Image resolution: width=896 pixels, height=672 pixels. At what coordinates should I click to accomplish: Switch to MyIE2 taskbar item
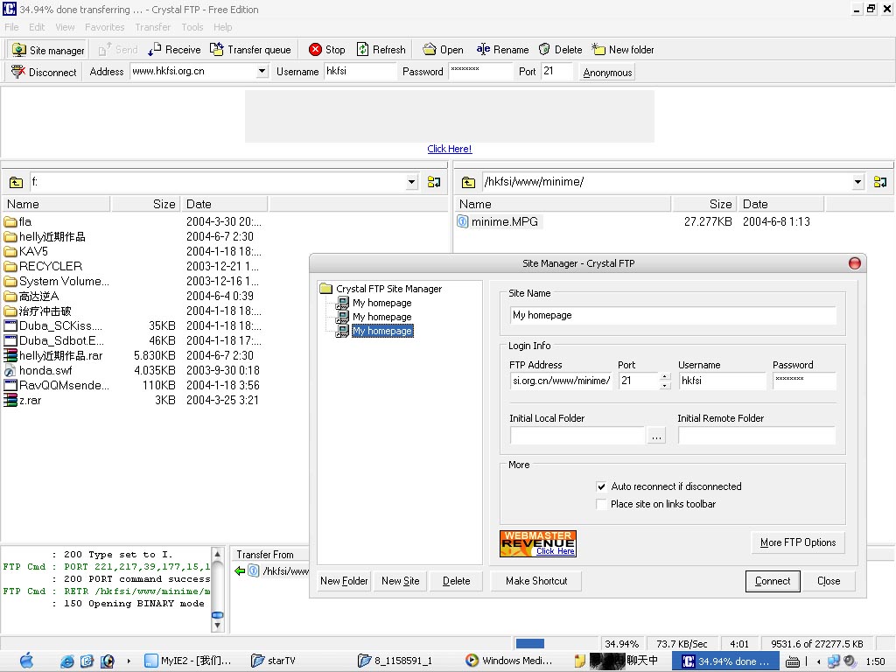pos(188,661)
